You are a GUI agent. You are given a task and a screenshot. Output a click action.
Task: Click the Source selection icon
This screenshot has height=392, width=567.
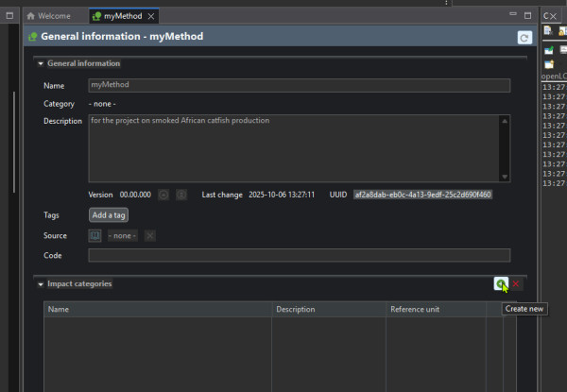pyautogui.click(x=94, y=235)
